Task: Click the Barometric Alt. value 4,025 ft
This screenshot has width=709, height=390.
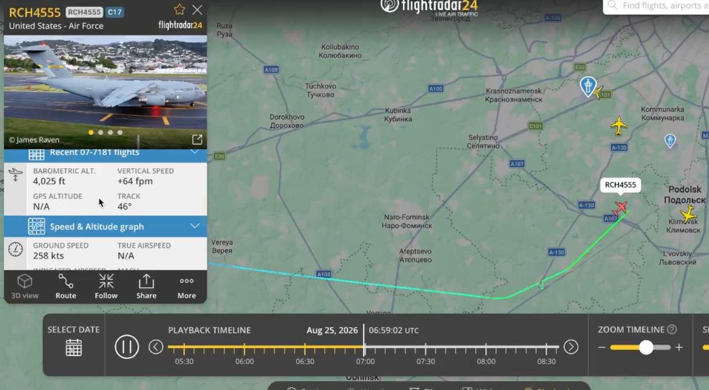Action: point(51,181)
